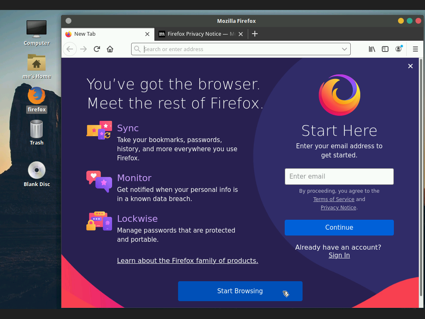This screenshot has height=319, width=425.
Task: Click inside the Enter email field
Action: (339, 177)
